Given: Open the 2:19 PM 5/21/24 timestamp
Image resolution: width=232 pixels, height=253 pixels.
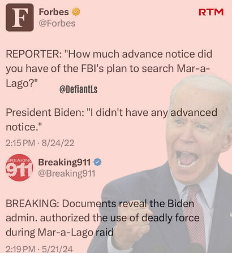Looking at the screenshot, I should [x=39, y=249].
